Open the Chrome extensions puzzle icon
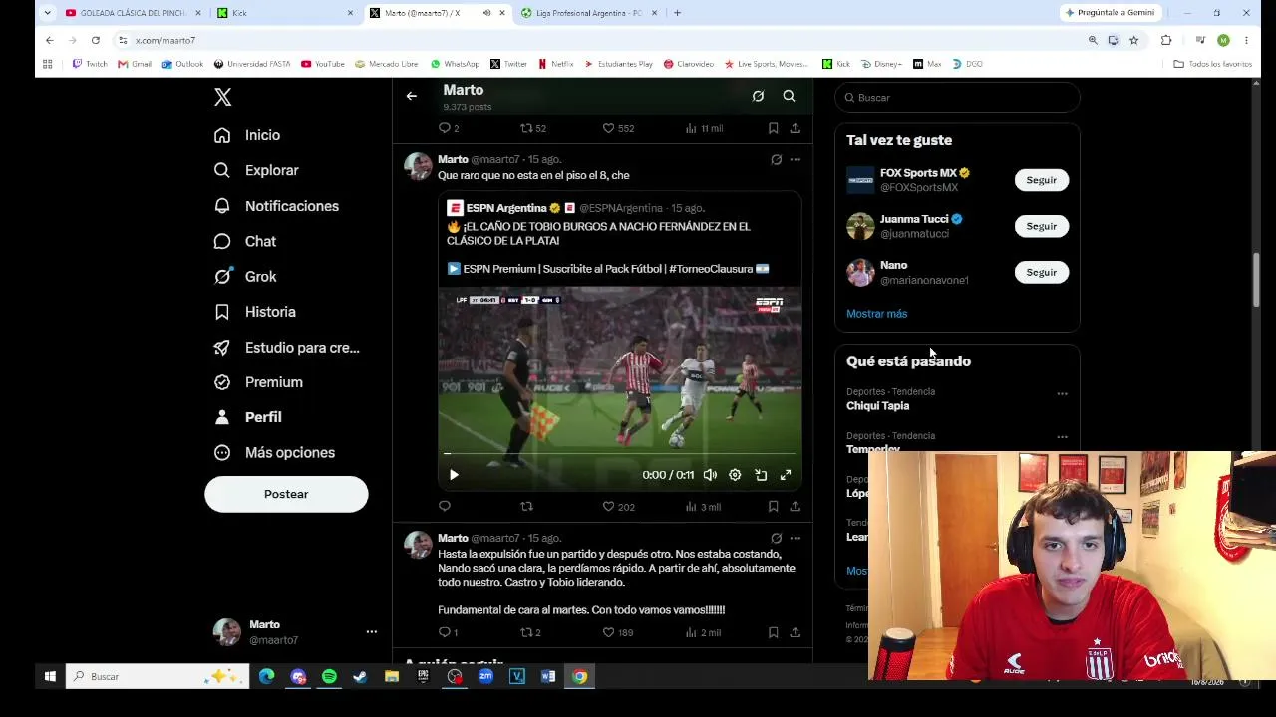The image size is (1276, 717). [x=1166, y=40]
